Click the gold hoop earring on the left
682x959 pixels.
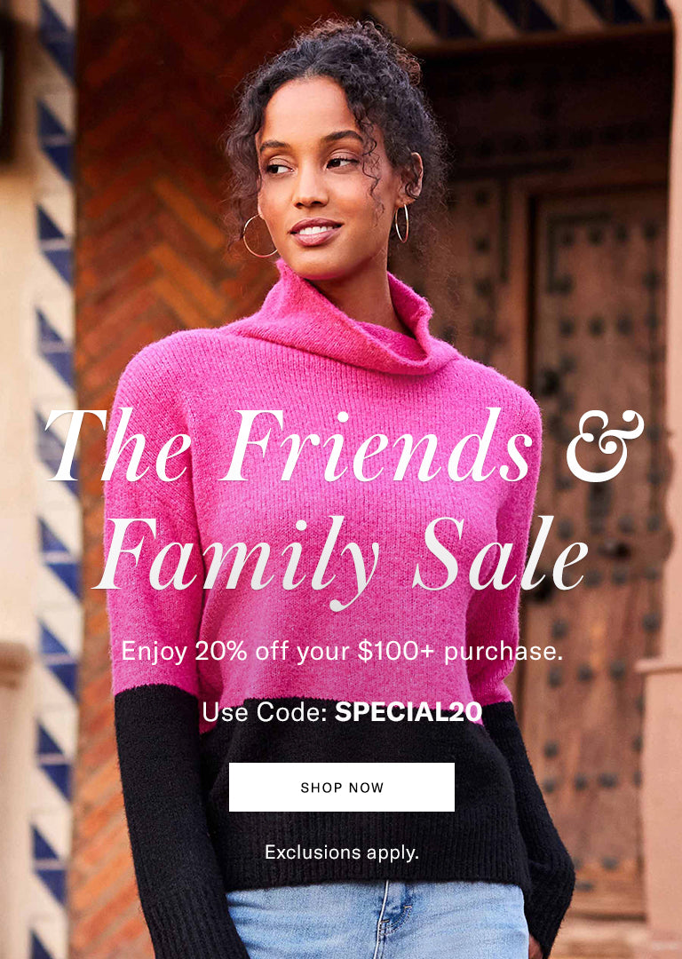click(258, 236)
